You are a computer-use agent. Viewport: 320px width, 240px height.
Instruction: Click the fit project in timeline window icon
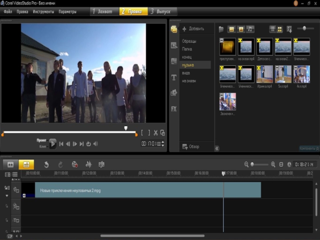(281, 164)
